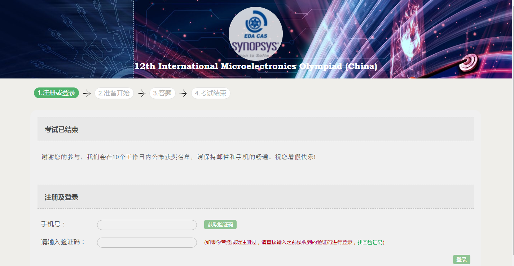Open the "4.考试结束" step
Image resolution: width=514 pixels, height=266 pixels.
pyautogui.click(x=211, y=93)
